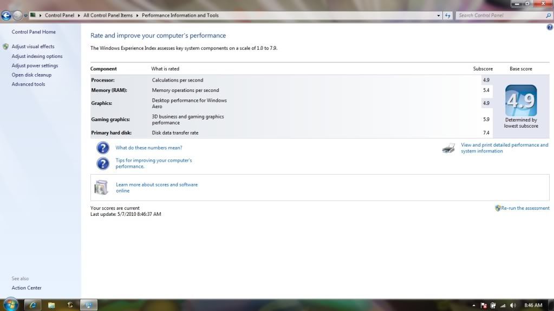Open the Help question mark icon
The width and height of the screenshot is (554, 311).
(x=550, y=27)
